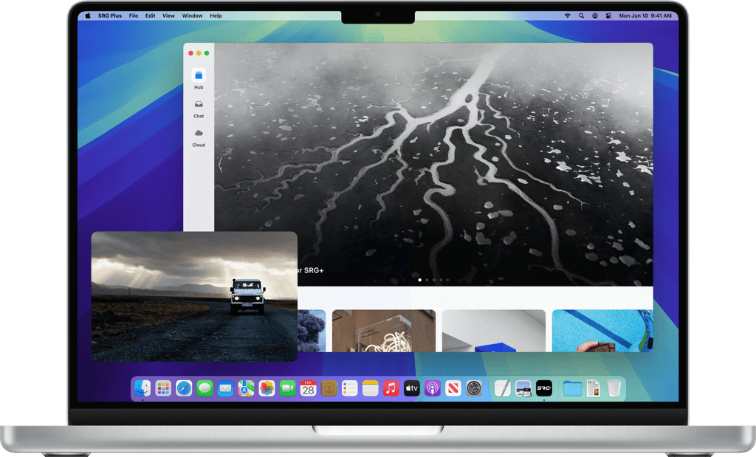Viewport: 756px width, 457px height.
Task: Open Contacts from the Dock
Action: 329,388
